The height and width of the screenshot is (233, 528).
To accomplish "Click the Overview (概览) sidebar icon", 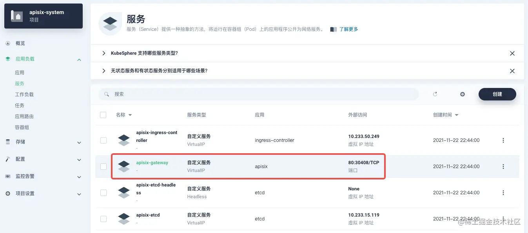I will (8, 43).
